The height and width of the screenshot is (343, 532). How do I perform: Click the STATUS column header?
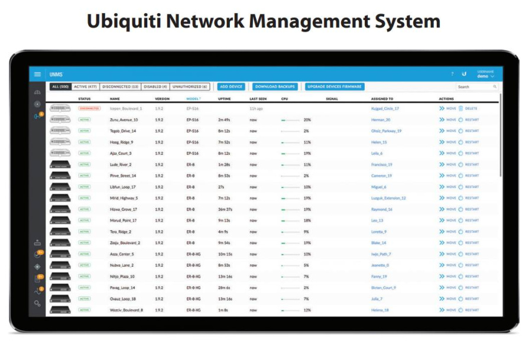pyautogui.click(x=84, y=99)
